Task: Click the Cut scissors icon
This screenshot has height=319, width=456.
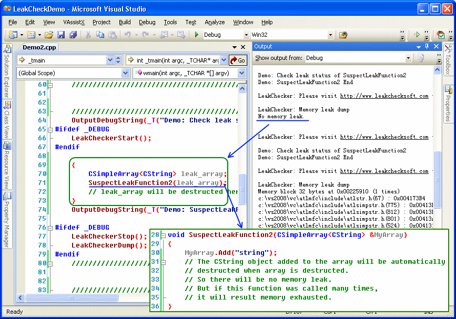Action: (x=88, y=35)
